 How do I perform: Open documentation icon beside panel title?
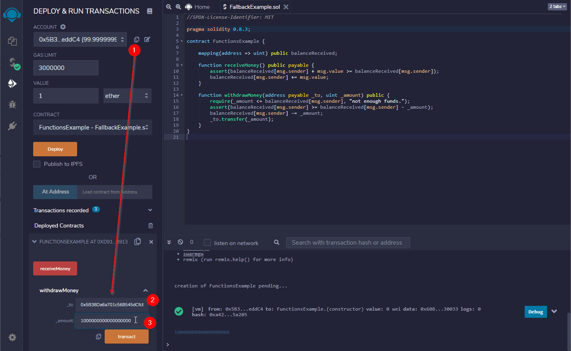click(x=149, y=11)
